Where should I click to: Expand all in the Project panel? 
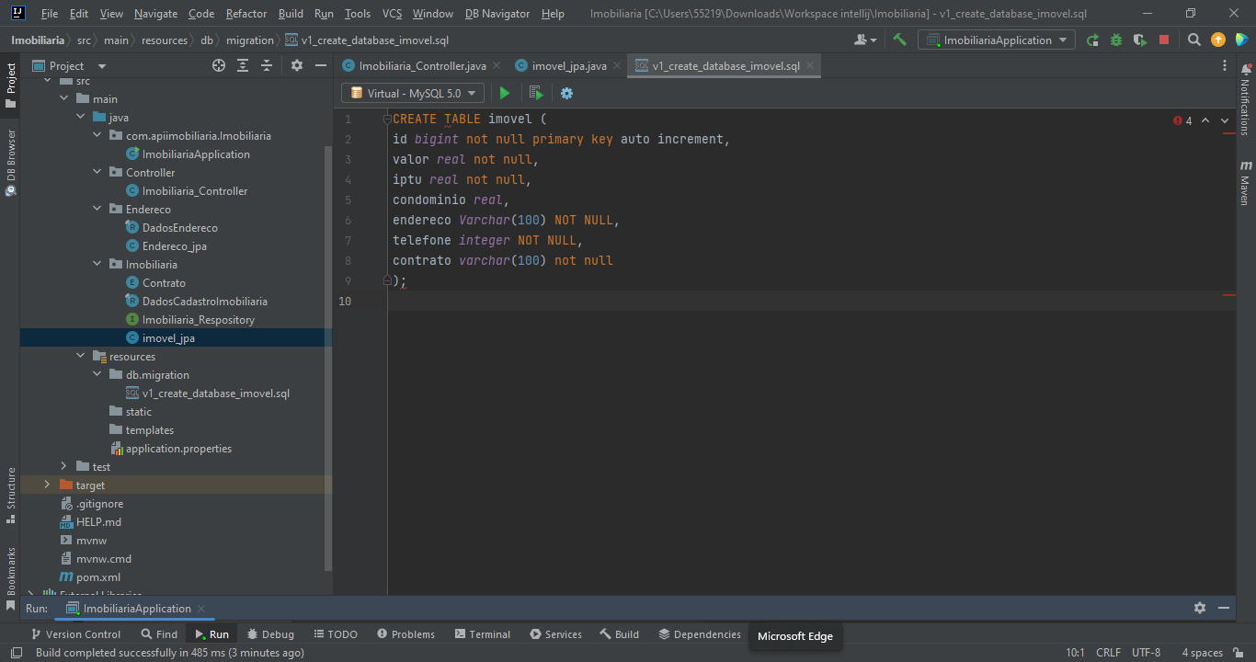coord(243,65)
